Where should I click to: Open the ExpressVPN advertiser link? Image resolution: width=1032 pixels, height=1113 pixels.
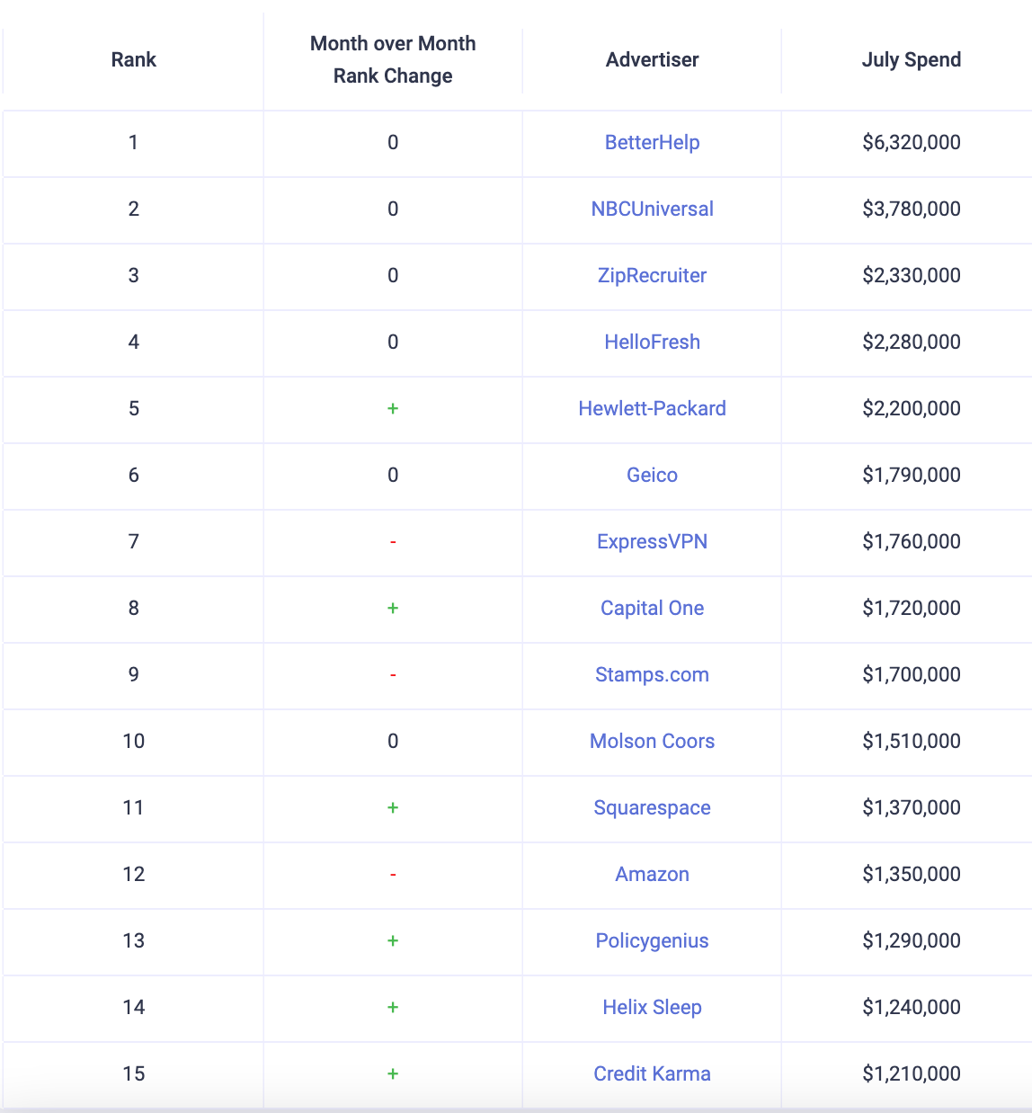click(x=652, y=541)
